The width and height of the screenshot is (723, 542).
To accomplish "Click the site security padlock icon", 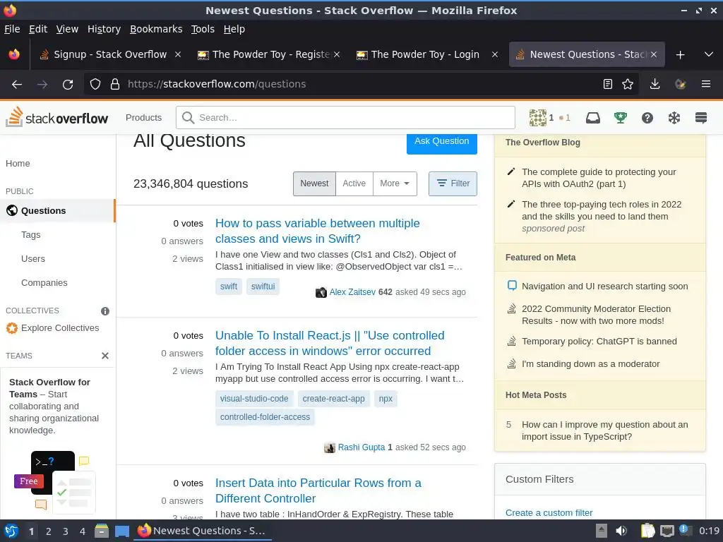I will point(115,85).
